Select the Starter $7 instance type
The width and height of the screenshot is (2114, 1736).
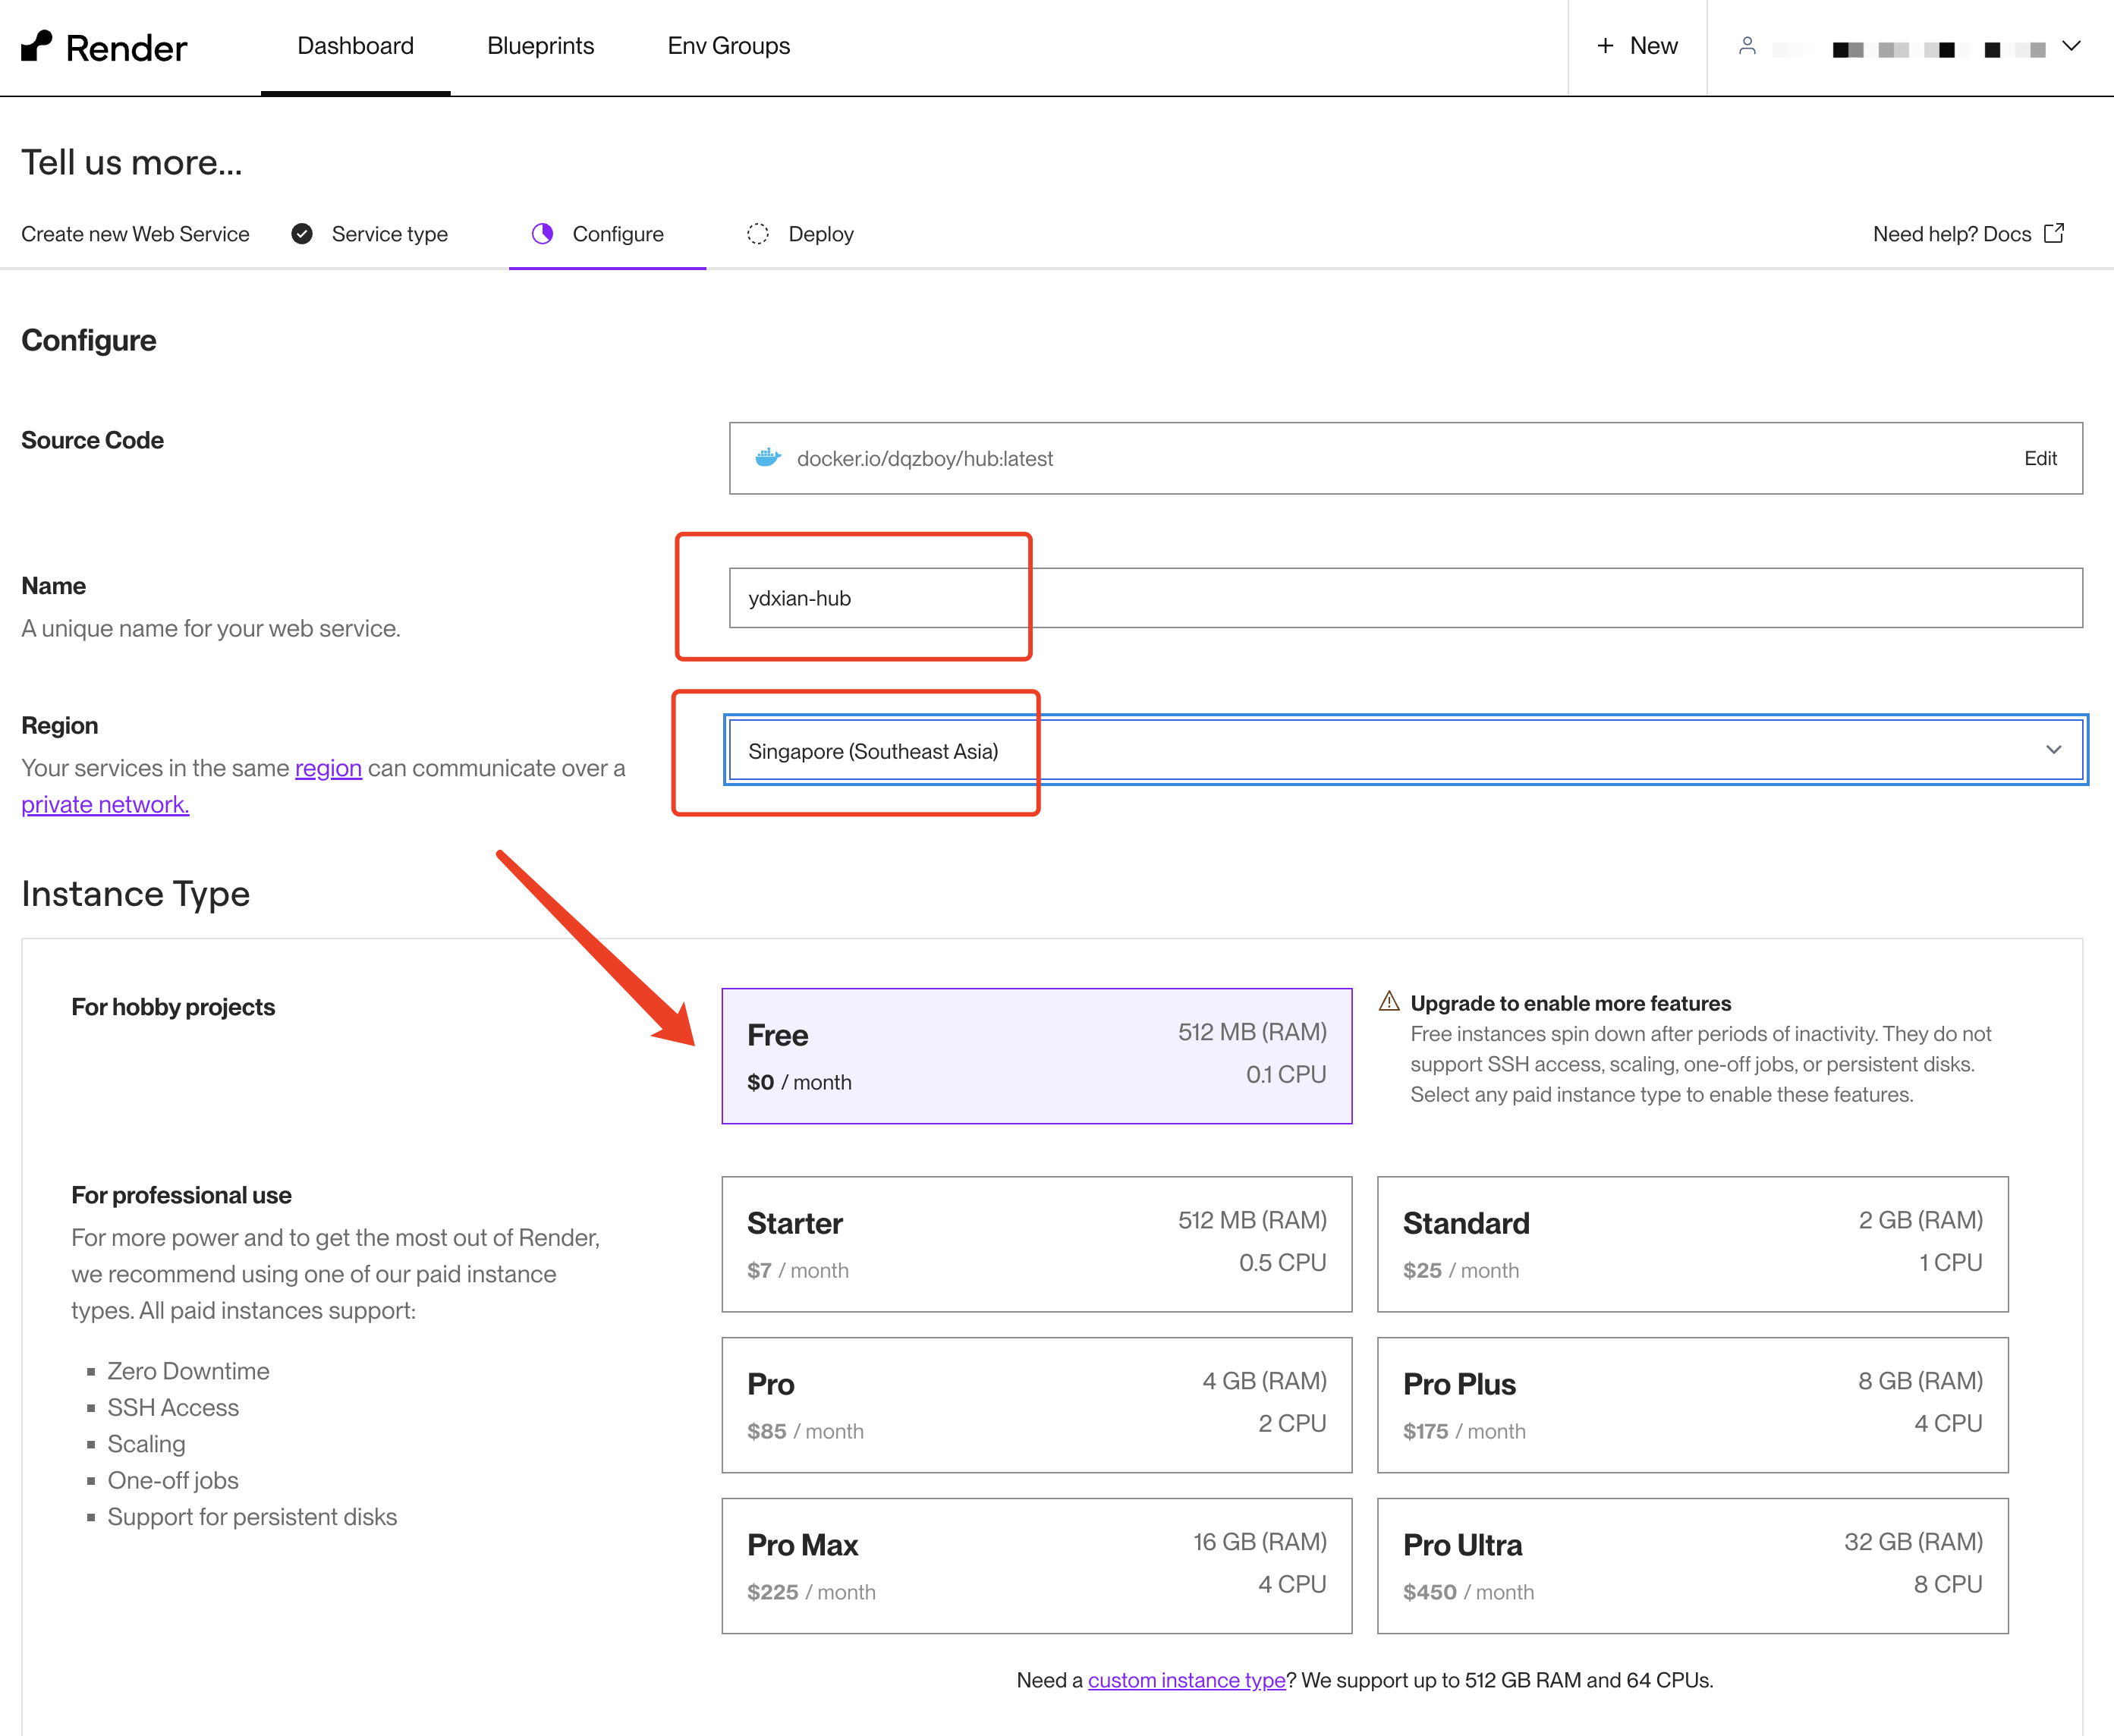(1037, 1244)
